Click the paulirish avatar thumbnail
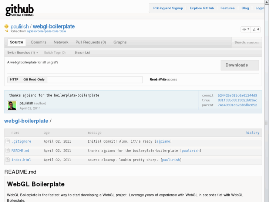The width and height of the screenshot is (269, 202). [12, 105]
